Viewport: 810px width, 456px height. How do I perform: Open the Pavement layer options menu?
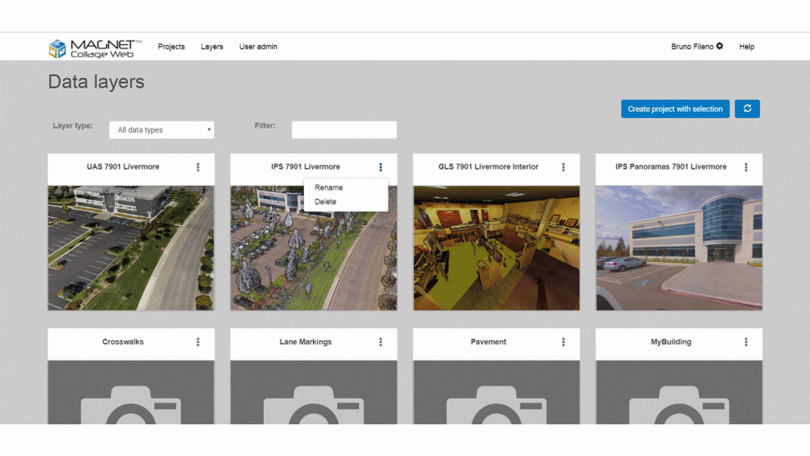point(563,342)
